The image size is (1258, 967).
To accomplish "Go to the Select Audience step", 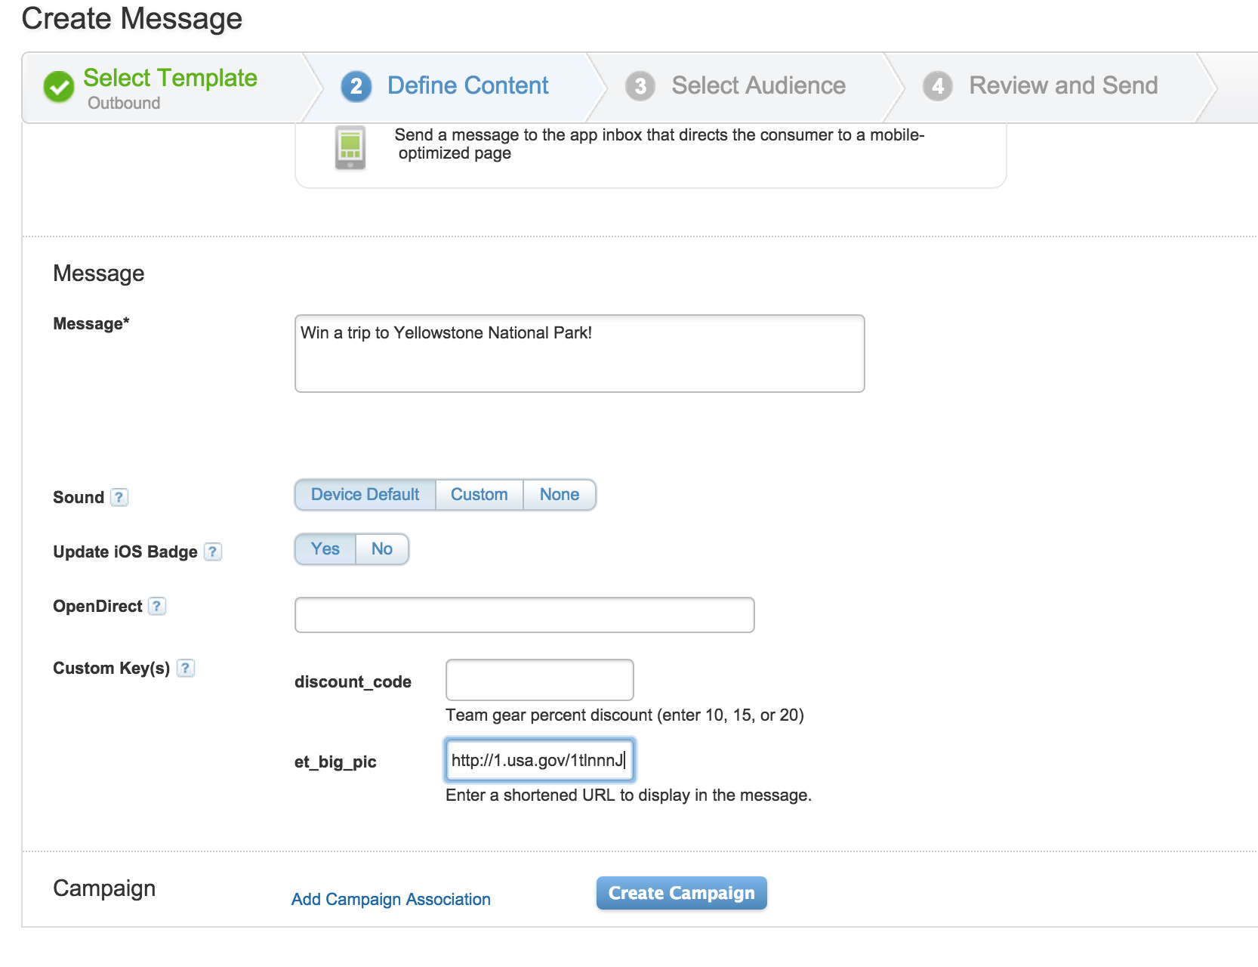I will 758,86.
